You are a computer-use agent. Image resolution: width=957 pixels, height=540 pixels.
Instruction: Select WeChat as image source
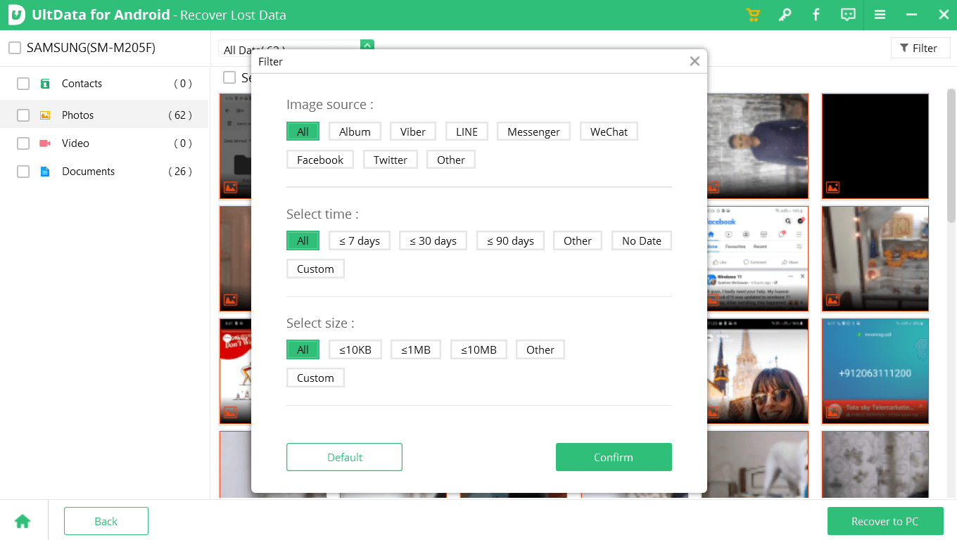[x=609, y=131]
